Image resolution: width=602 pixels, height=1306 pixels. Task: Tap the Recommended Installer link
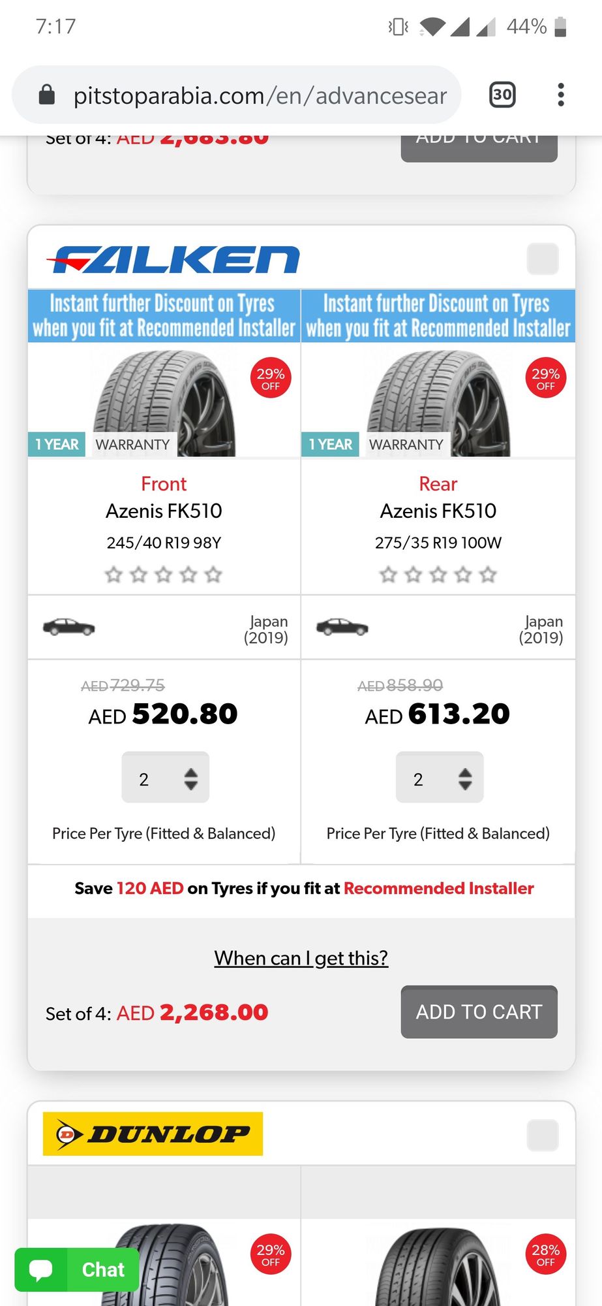438,889
